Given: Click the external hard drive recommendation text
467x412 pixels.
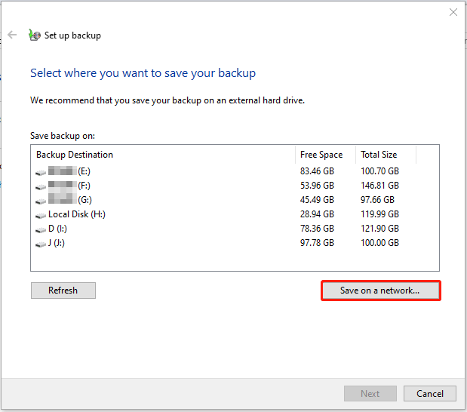Looking at the screenshot, I should click(x=167, y=100).
